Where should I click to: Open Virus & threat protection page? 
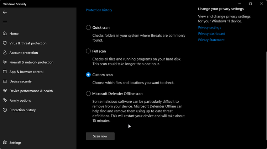[x=28, y=43]
